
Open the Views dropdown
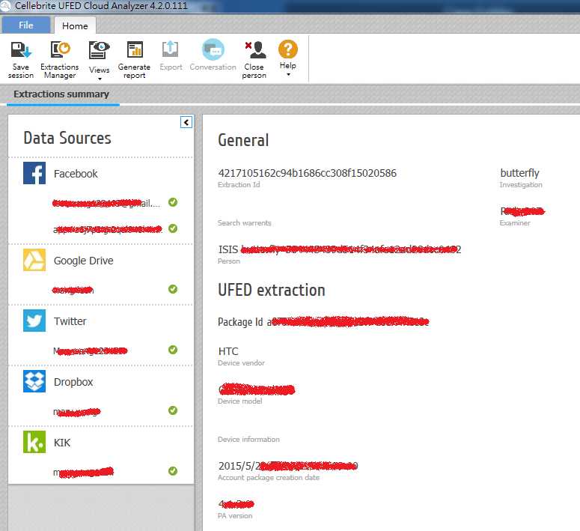[x=99, y=61]
